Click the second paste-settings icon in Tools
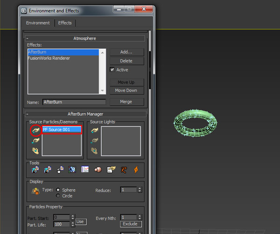The height and width of the screenshot is (234, 280). (48, 169)
